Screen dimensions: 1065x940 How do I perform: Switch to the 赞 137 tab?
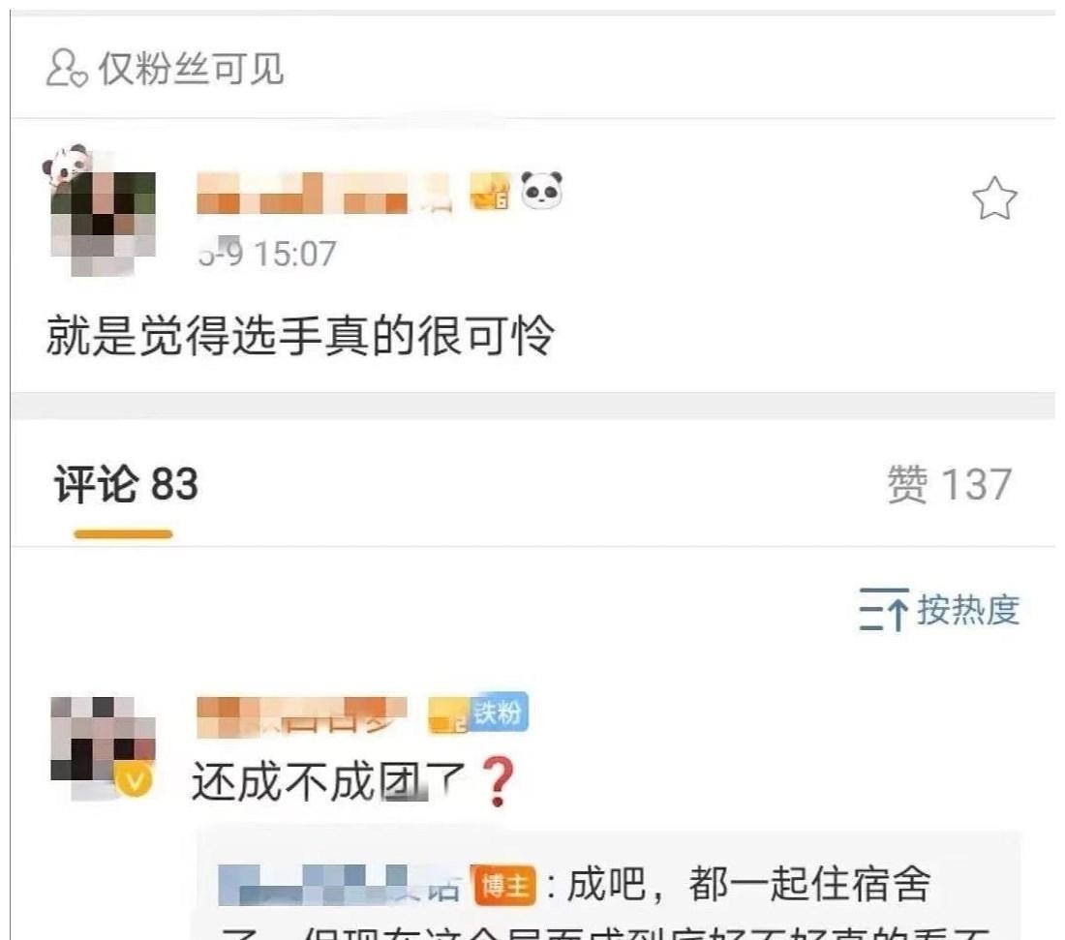pyautogui.click(x=950, y=485)
